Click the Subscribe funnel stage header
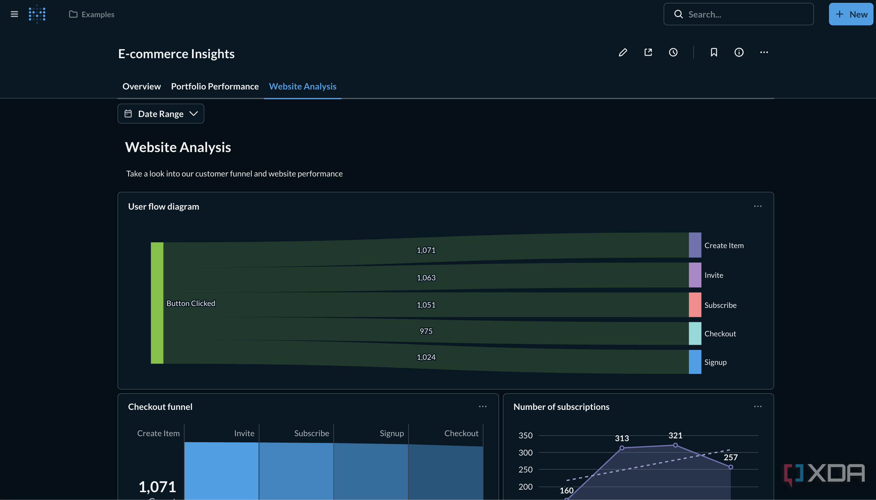This screenshot has width=876, height=500. (x=311, y=433)
